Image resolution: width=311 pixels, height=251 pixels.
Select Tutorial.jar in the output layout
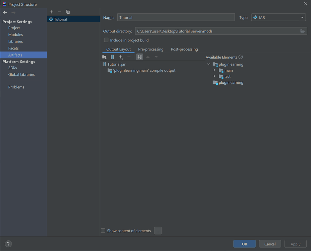click(x=114, y=64)
